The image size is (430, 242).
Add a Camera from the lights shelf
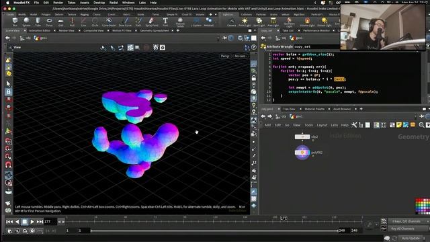click(x=231, y=22)
